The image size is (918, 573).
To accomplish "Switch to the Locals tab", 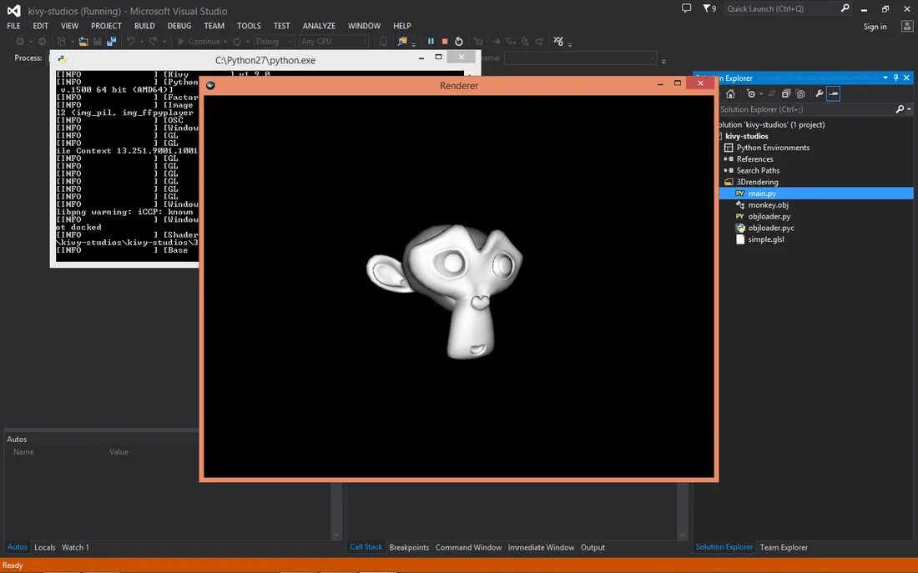I will point(44,547).
